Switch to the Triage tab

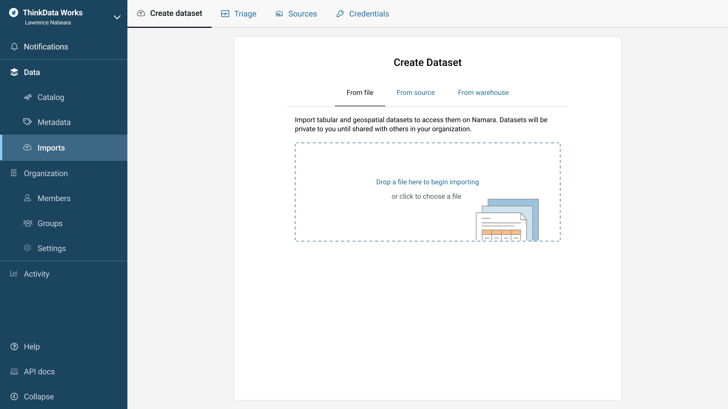[239, 14]
